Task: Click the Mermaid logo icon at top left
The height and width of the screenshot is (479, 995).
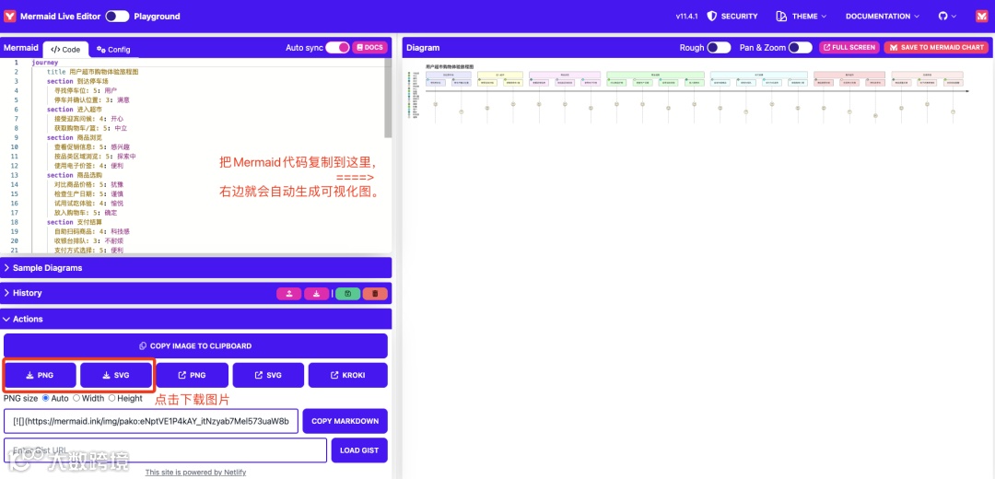Action: tap(10, 17)
